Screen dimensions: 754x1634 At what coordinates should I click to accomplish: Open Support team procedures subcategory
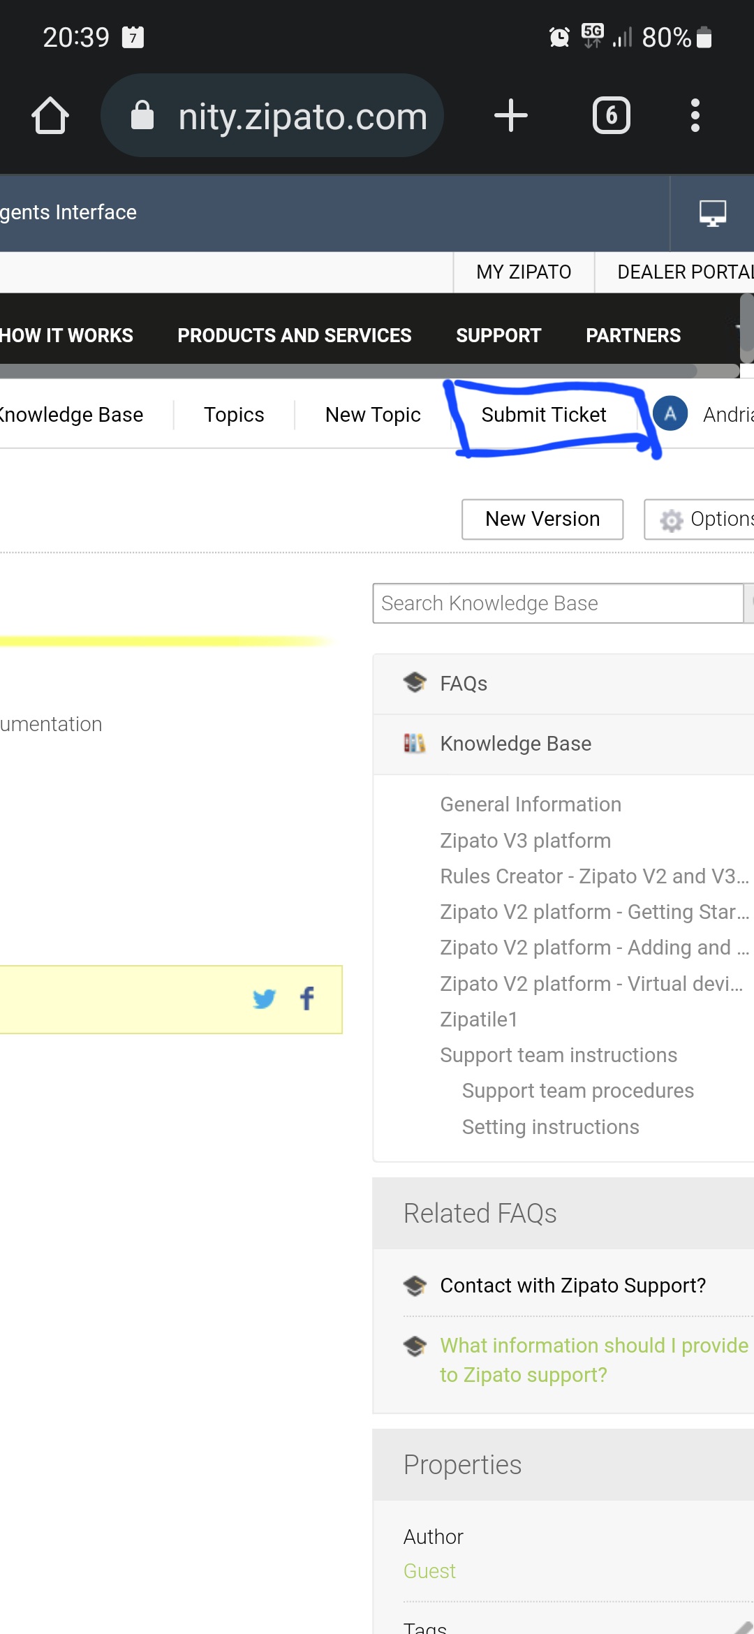(577, 1091)
